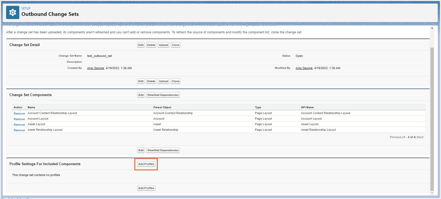This screenshot has height=199, width=441.
Task: Open Anju George link in Modified By
Action: coord(304,68)
